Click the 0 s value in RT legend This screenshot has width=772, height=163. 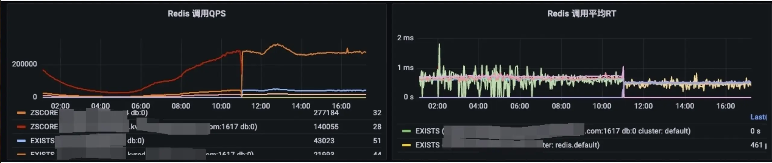pos(755,131)
